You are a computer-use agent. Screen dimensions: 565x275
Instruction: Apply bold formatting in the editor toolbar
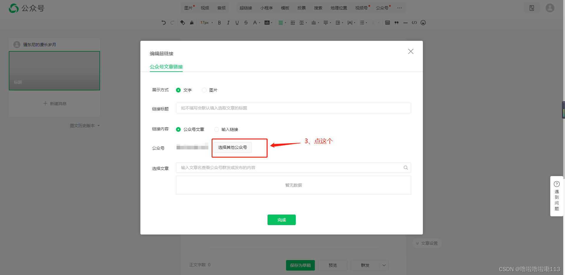pos(219,23)
